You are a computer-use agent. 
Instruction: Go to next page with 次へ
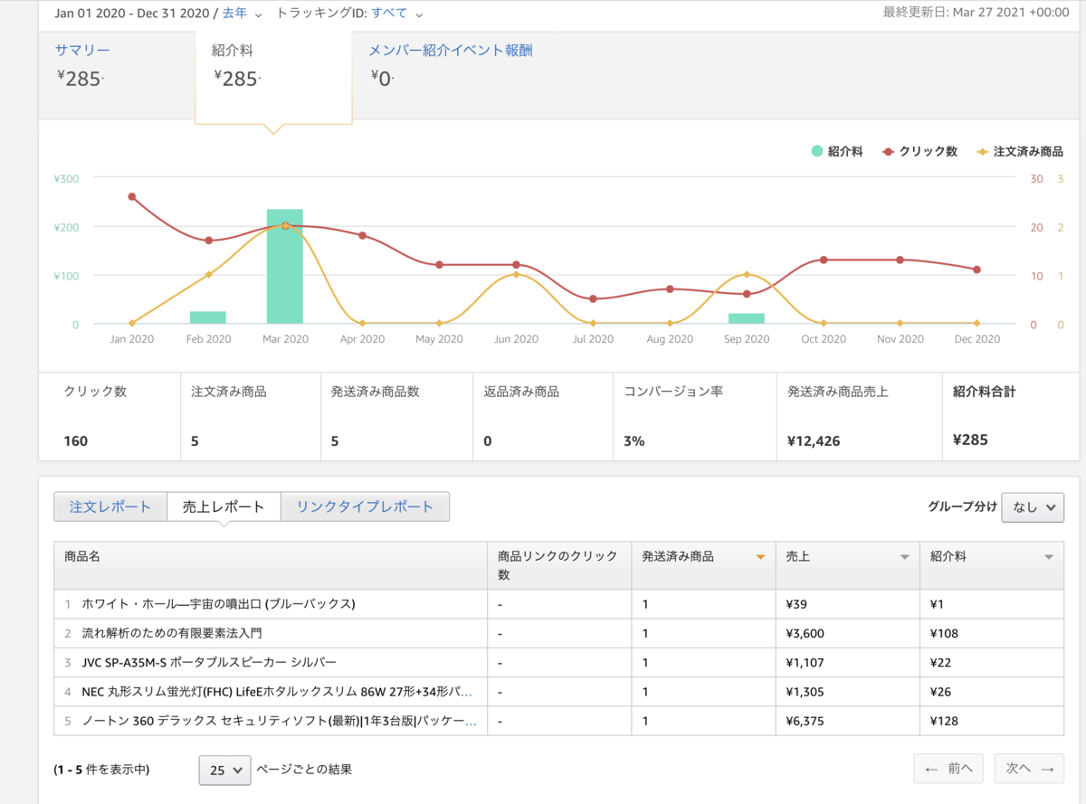(x=1029, y=769)
